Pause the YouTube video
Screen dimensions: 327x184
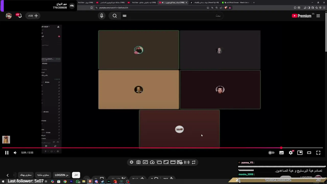[x=7, y=153]
